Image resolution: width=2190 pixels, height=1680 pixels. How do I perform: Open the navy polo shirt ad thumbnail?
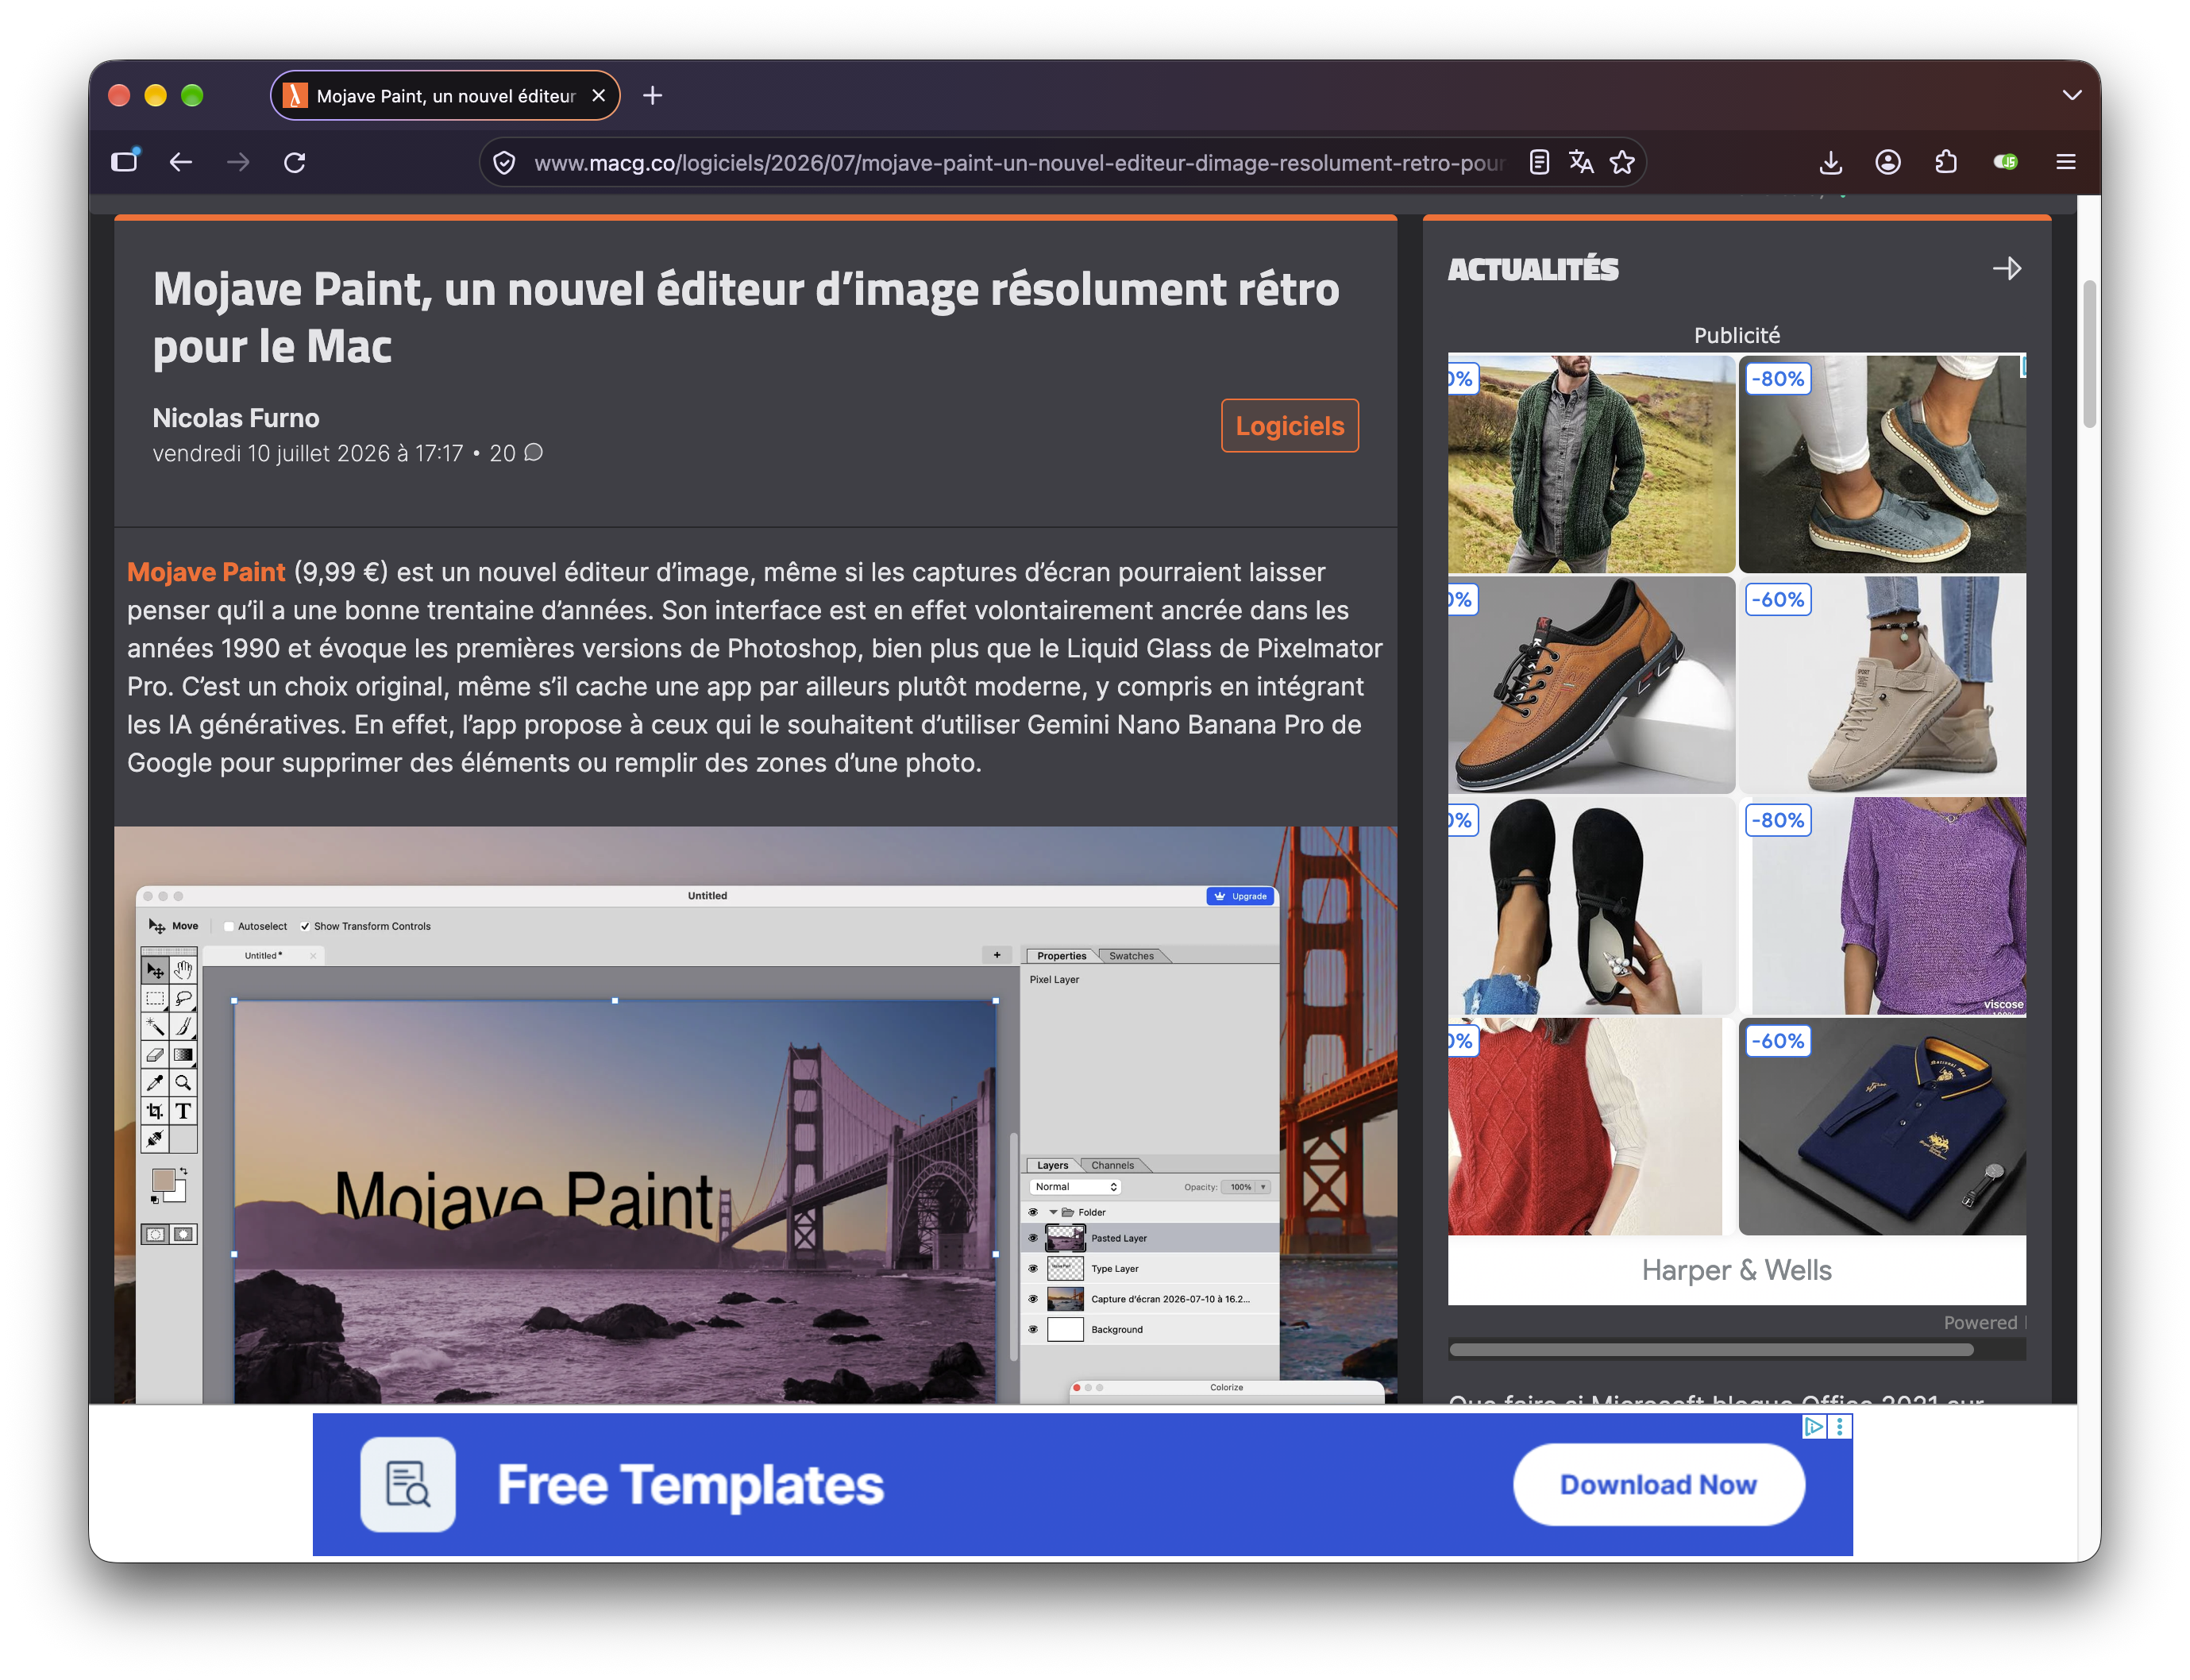(1882, 1126)
